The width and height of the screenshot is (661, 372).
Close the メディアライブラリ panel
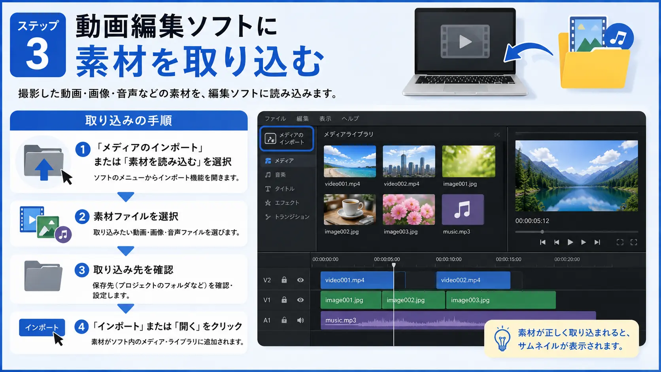497,135
